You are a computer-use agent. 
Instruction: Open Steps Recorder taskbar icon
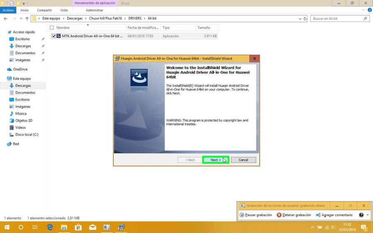click(x=107, y=227)
